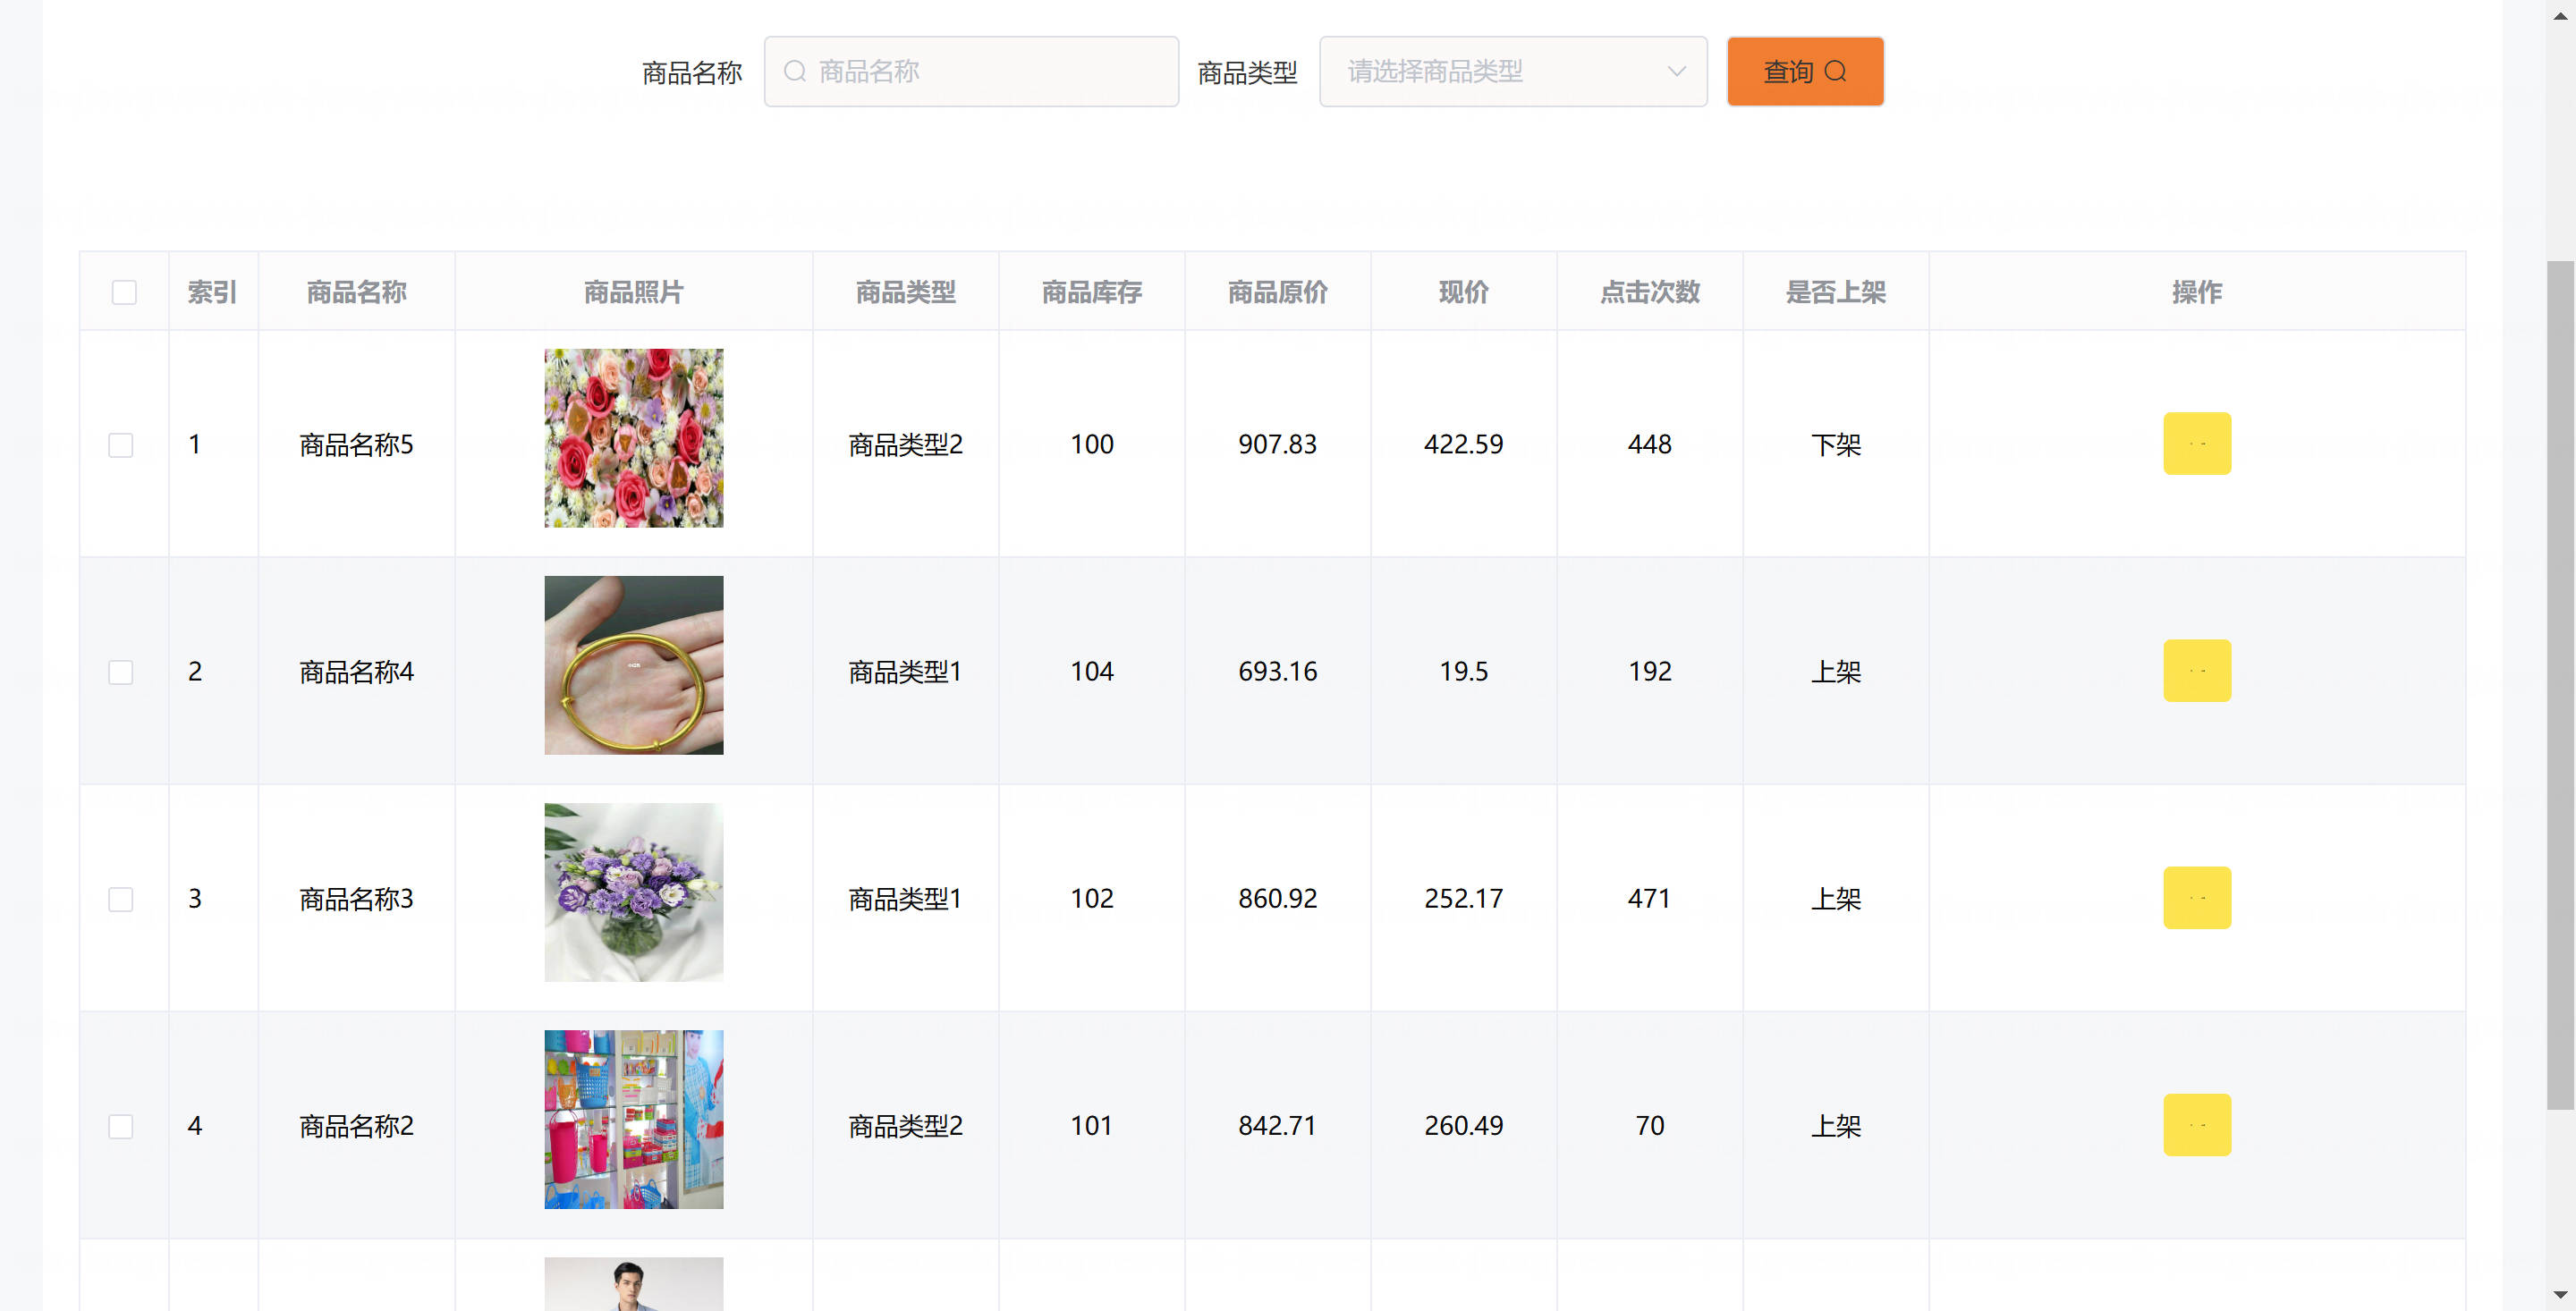Click the 下架 status in row 商品名称5
Viewport: 2576px width, 1311px height.
pos(1836,444)
